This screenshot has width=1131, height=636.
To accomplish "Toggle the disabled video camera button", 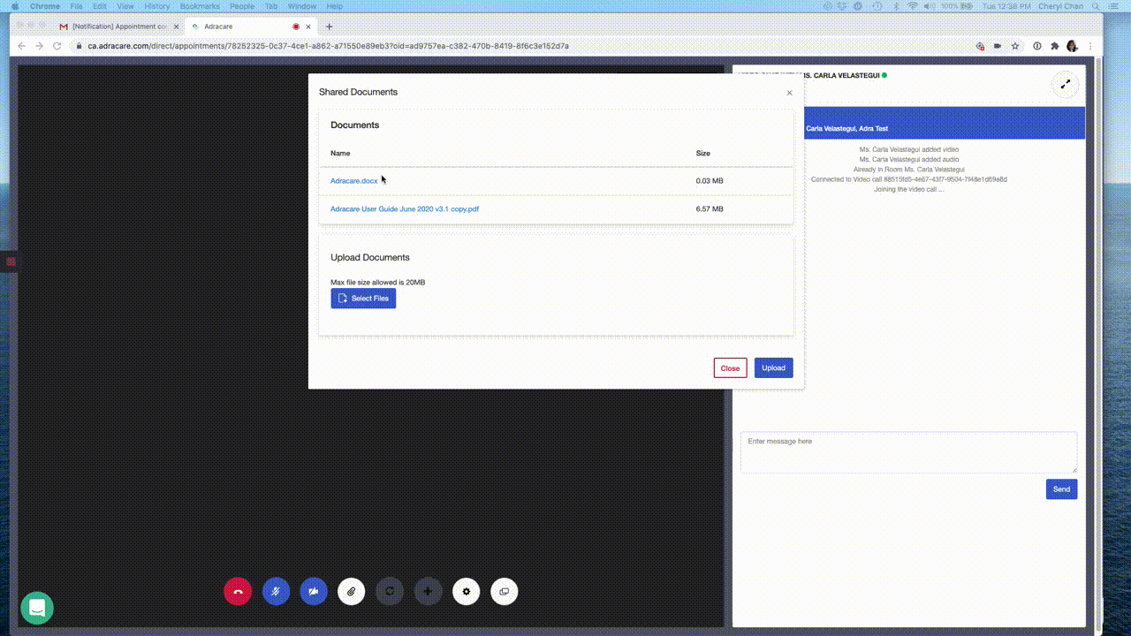I will (314, 591).
